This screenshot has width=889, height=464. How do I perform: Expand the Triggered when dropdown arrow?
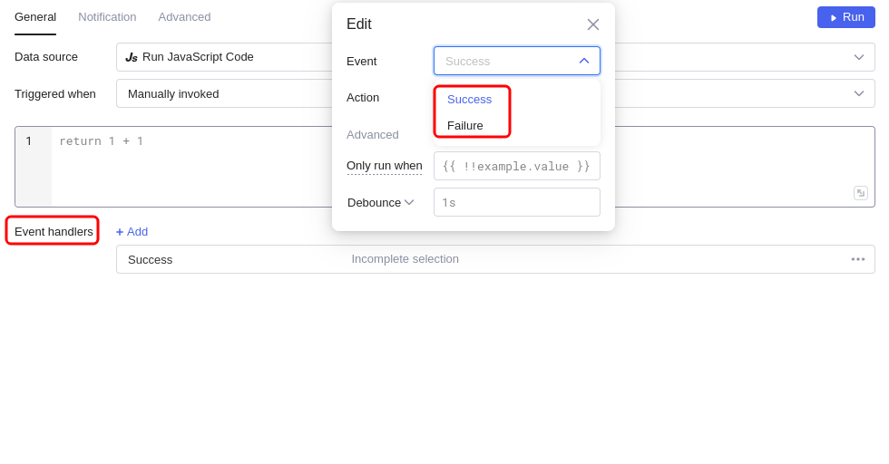pyautogui.click(x=858, y=93)
